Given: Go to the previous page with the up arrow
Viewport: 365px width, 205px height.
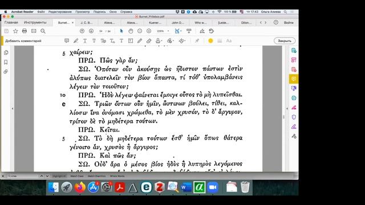Looking at the screenshot, I should coord(82,31).
